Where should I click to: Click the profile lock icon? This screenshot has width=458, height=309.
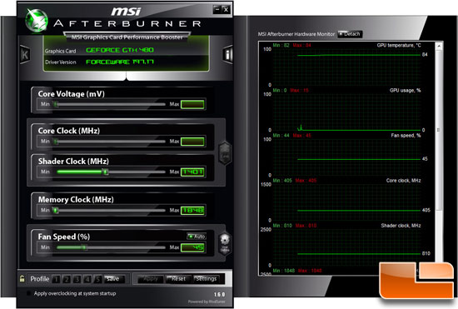tap(22, 279)
